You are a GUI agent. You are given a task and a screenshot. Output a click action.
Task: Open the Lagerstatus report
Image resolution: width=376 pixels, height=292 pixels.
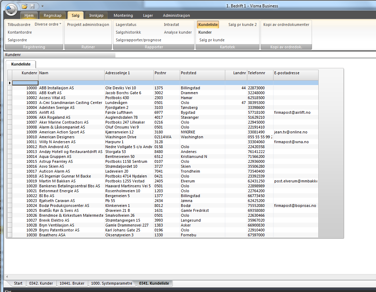[x=126, y=25]
